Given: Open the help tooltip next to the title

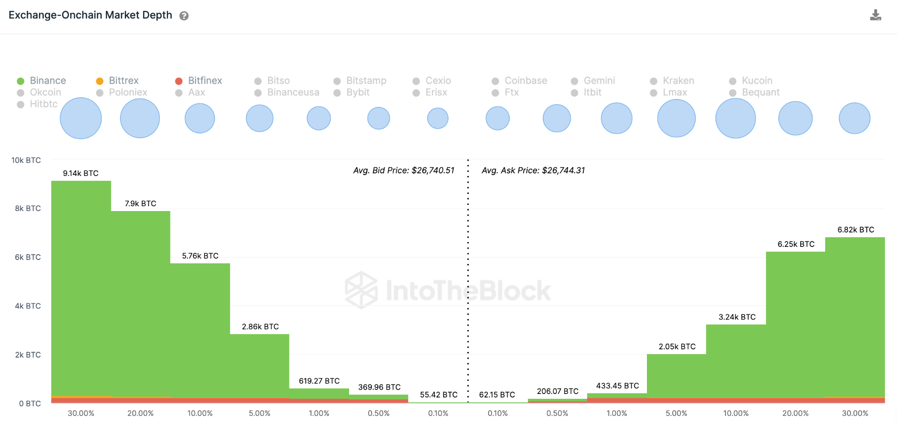Looking at the screenshot, I should pos(184,16).
